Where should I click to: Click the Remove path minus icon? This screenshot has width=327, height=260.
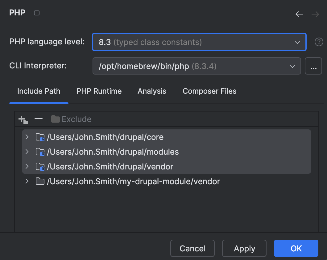tap(39, 119)
